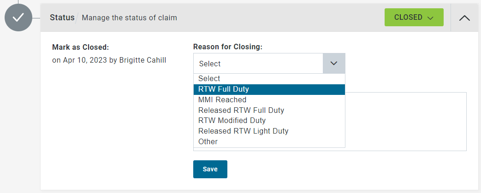Click the Reason for Closing select field
Screen dimensions: 481x193
269,64
